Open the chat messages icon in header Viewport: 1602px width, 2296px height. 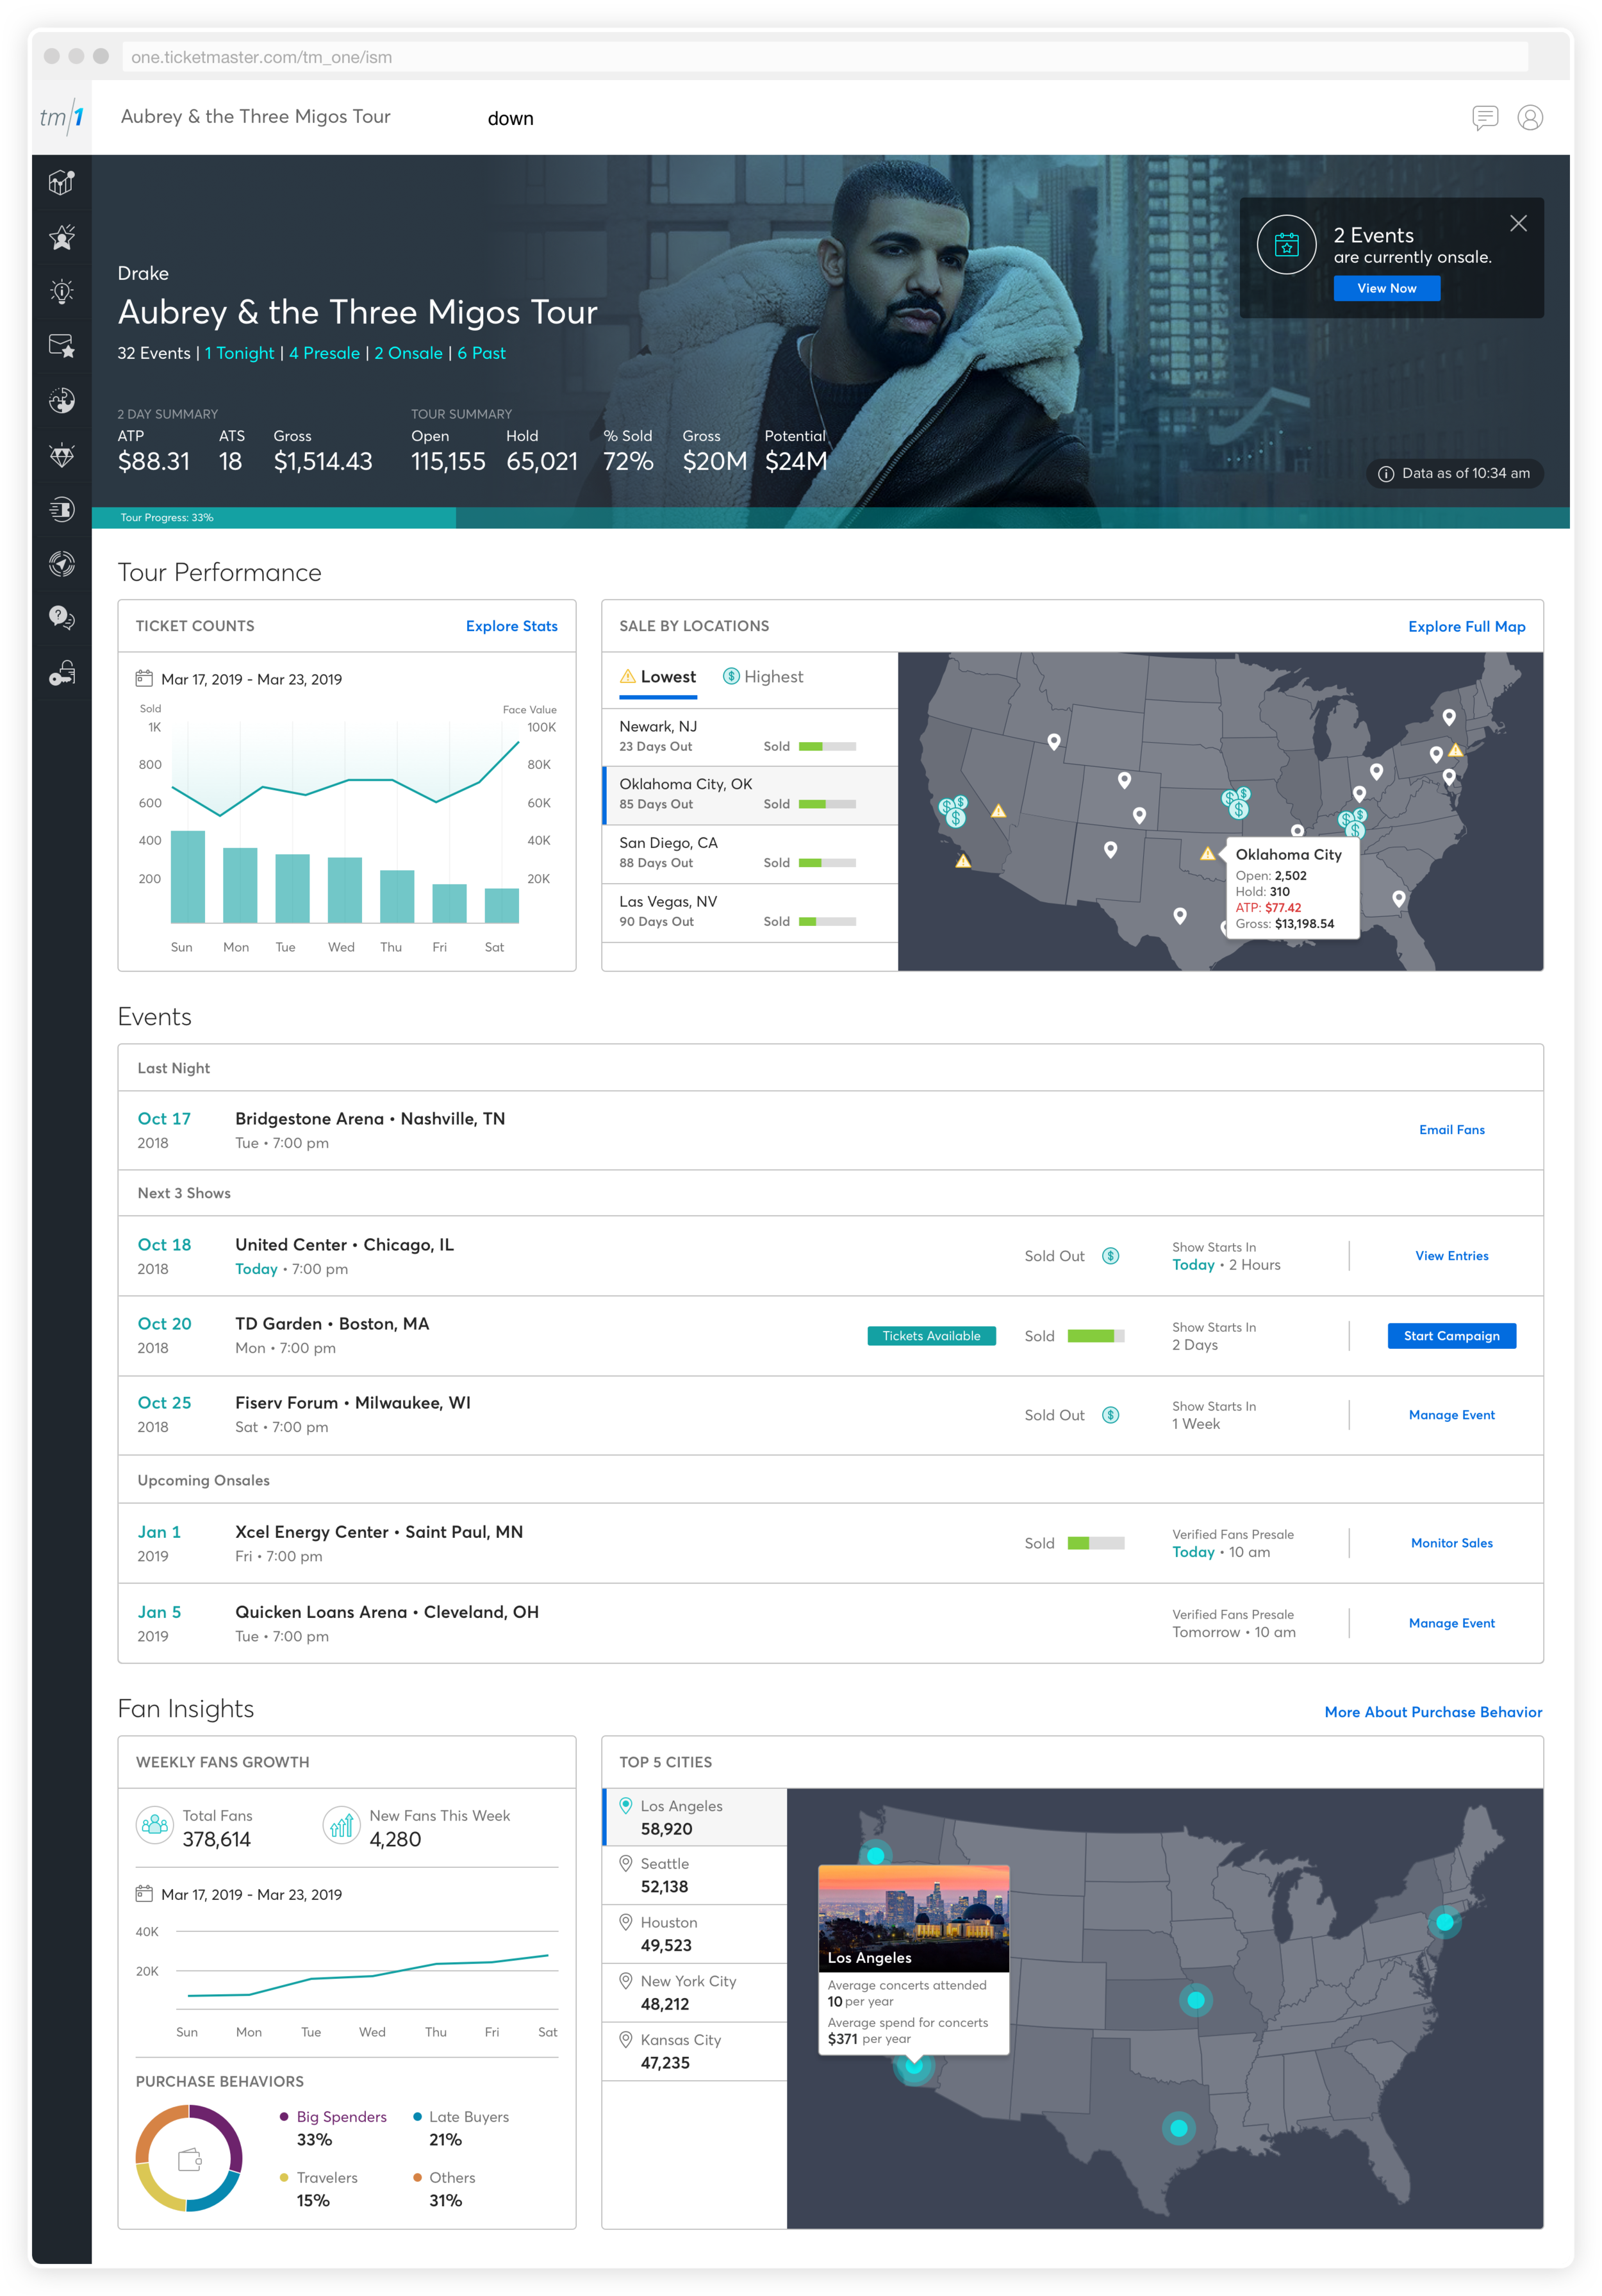[x=1485, y=118]
